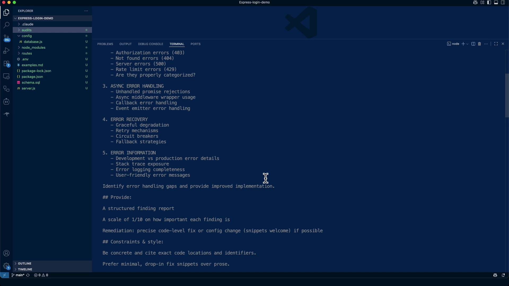The height and width of the screenshot is (286, 509).
Task: Open notifications bell in status bar
Action: [503, 275]
